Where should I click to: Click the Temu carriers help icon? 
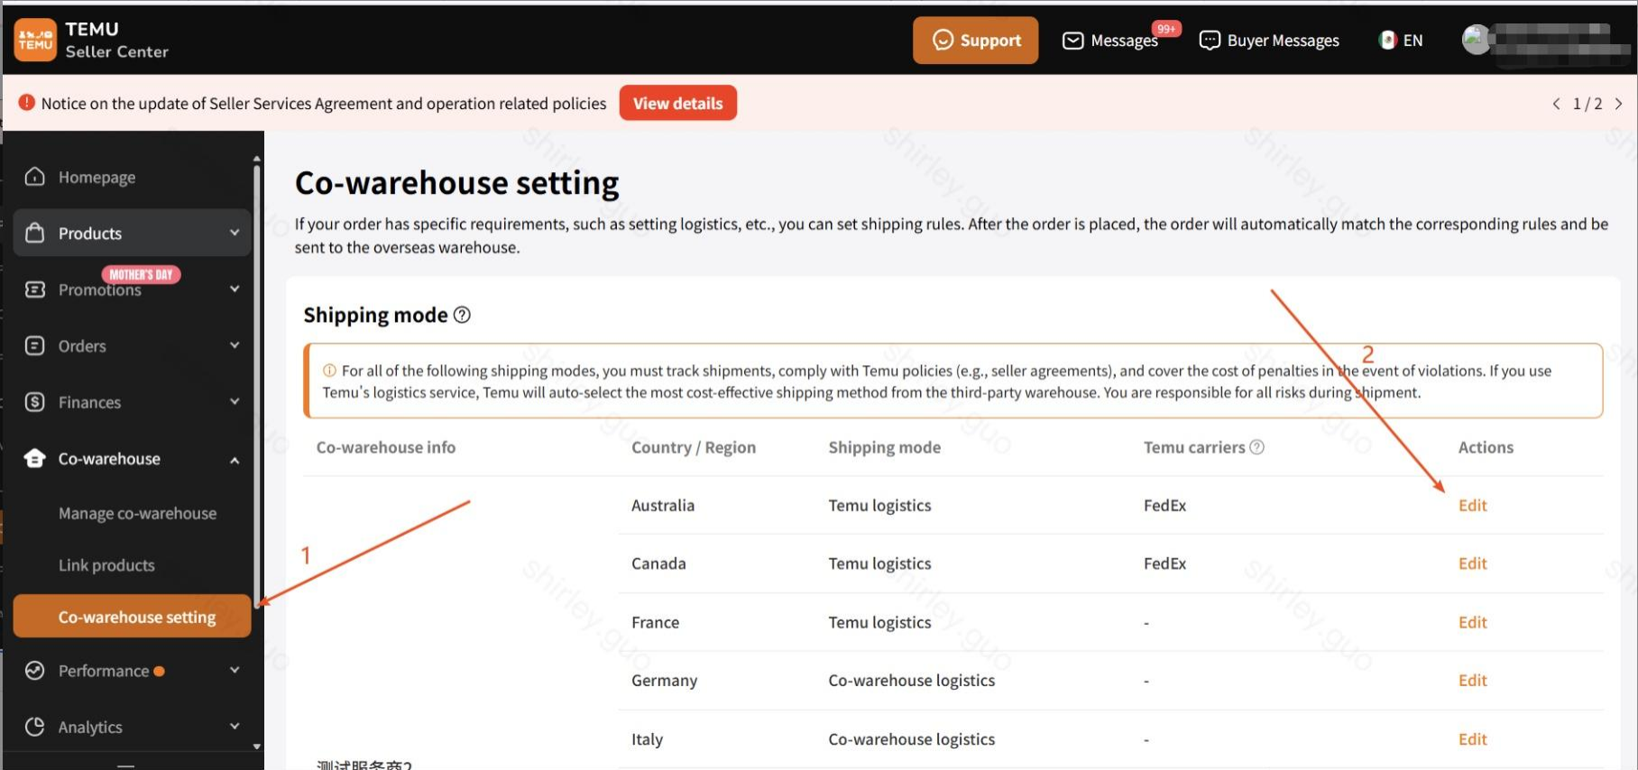pos(1256,447)
